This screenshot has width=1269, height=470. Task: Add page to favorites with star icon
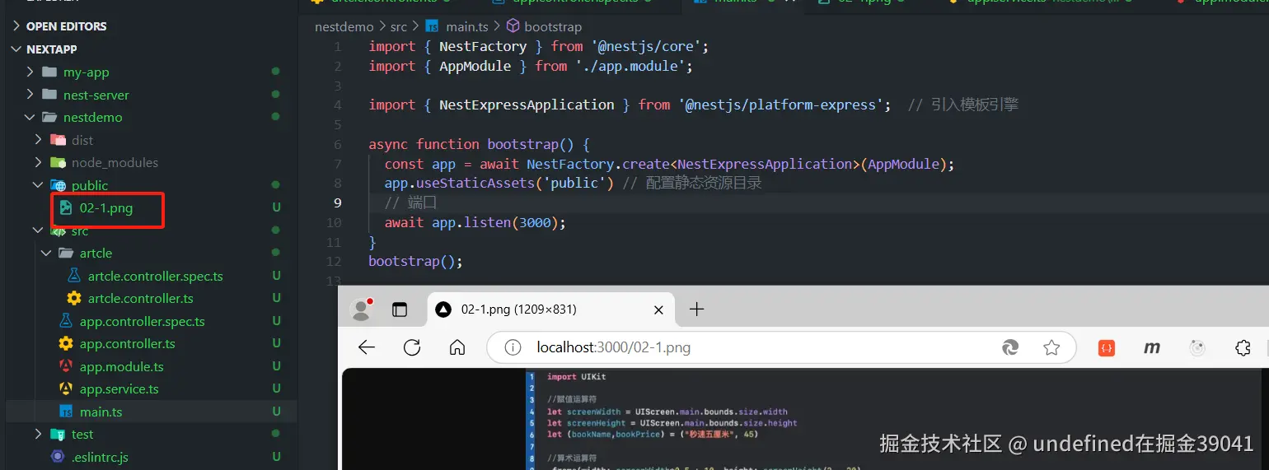click(1051, 347)
